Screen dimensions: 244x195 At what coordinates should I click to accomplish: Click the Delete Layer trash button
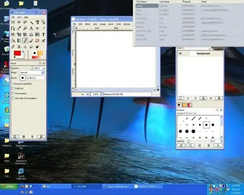pyautogui.click(x=219, y=98)
